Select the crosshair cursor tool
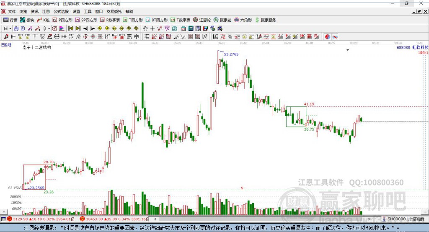This screenshot has width=429, height=232. (x=152, y=28)
